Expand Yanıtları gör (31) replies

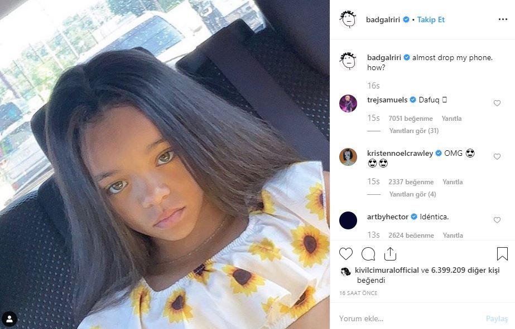[x=414, y=131]
